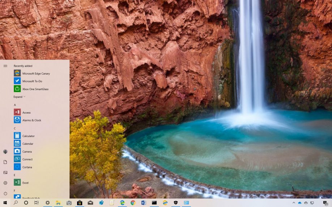
Task: Click the Task View taskbar button
Action: [37, 203]
